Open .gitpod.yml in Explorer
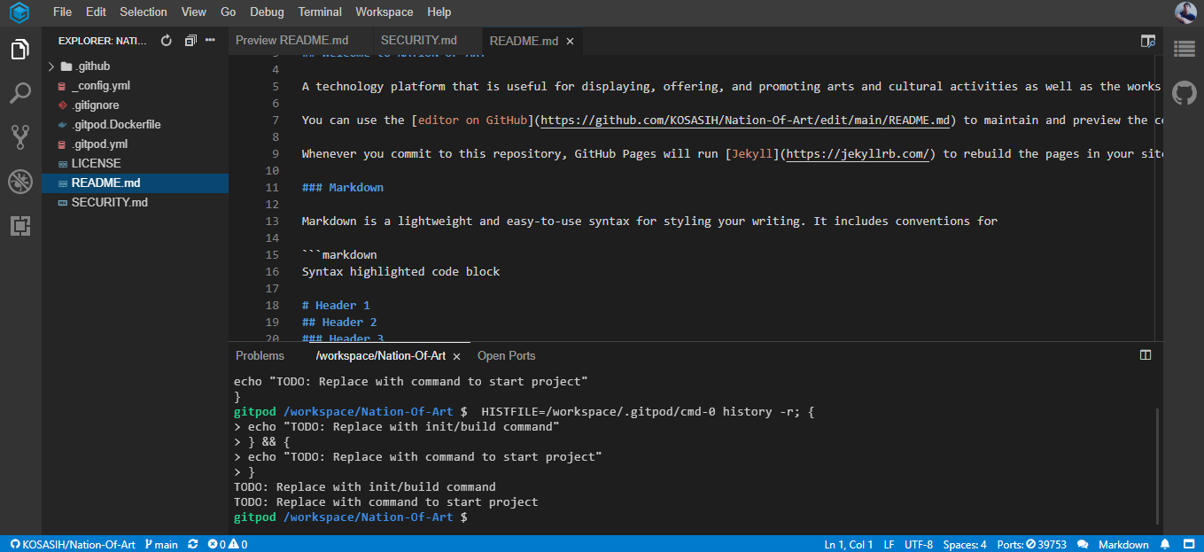This screenshot has height=552, width=1204. pyautogui.click(x=100, y=144)
